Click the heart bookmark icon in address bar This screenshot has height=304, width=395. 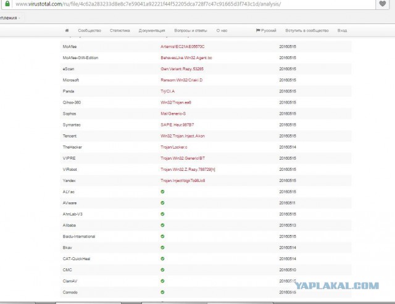[383, 4]
